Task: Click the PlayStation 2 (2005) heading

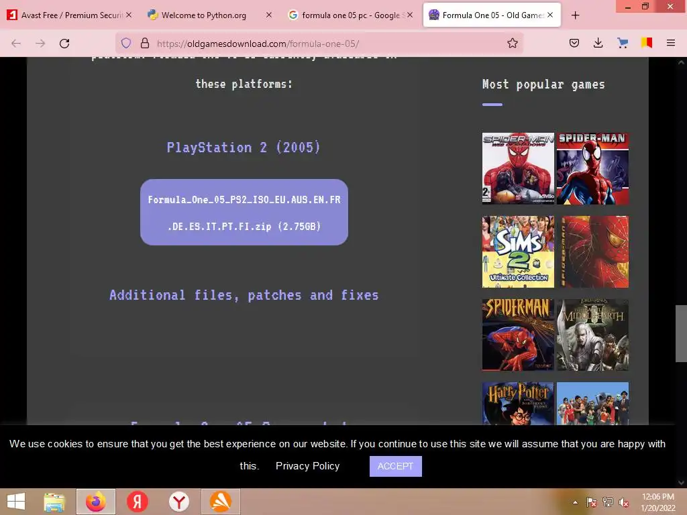Action: pyautogui.click(x=244, y=147)
